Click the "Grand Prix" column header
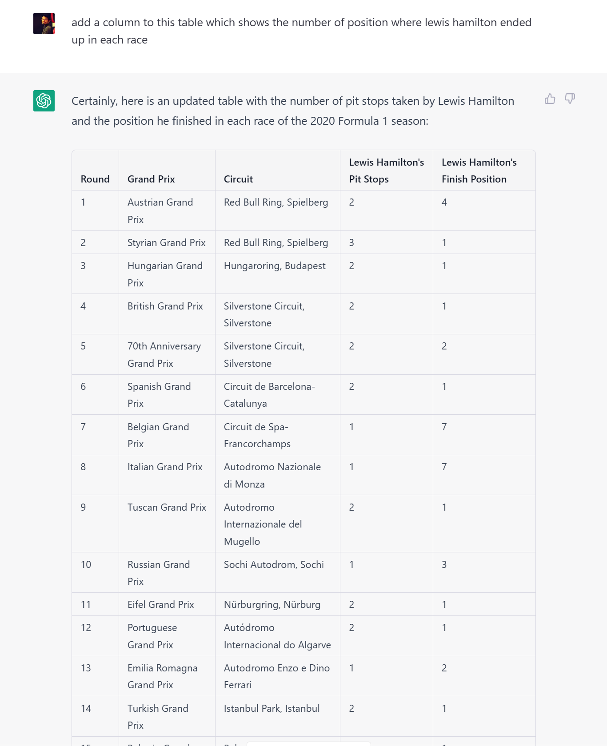Viewport: 607px width, 746px height. [x=151, y=179]
